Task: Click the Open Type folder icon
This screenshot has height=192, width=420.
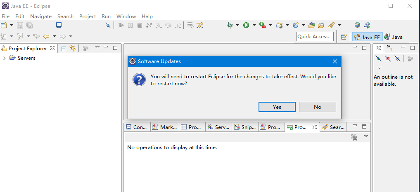Action: coord(311,26)
